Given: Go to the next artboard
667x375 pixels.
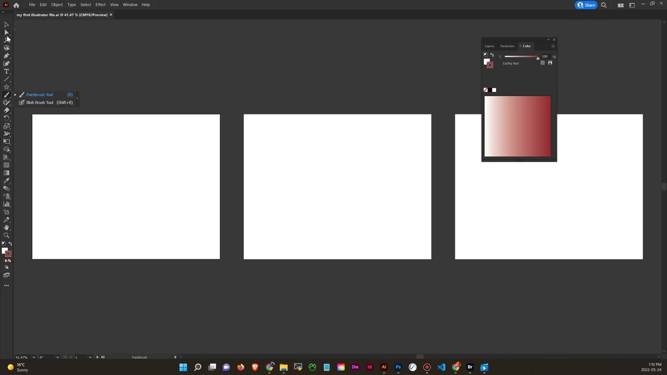Looking at the screenshot, I should [x=97, y=357].
